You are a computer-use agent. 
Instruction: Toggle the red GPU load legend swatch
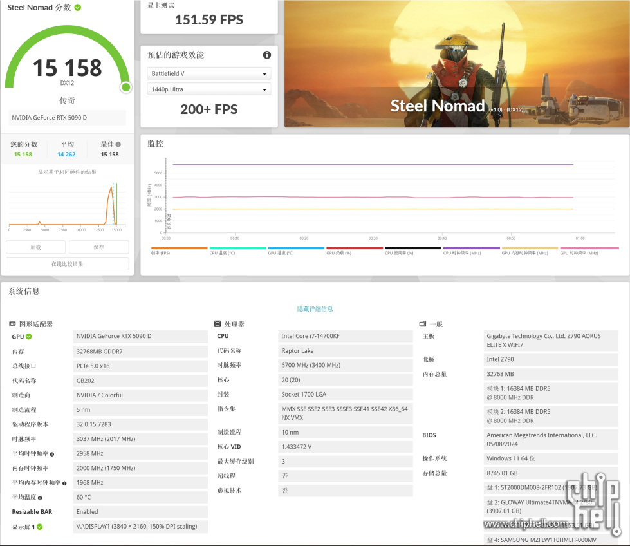point(355,248)
